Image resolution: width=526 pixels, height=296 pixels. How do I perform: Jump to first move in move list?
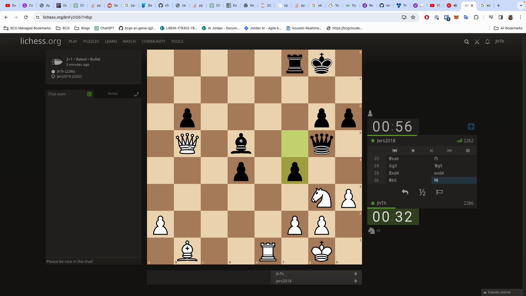pos(395,150)
